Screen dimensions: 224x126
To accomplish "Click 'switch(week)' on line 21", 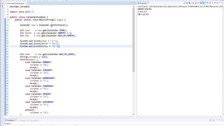I will click(27, 59).
